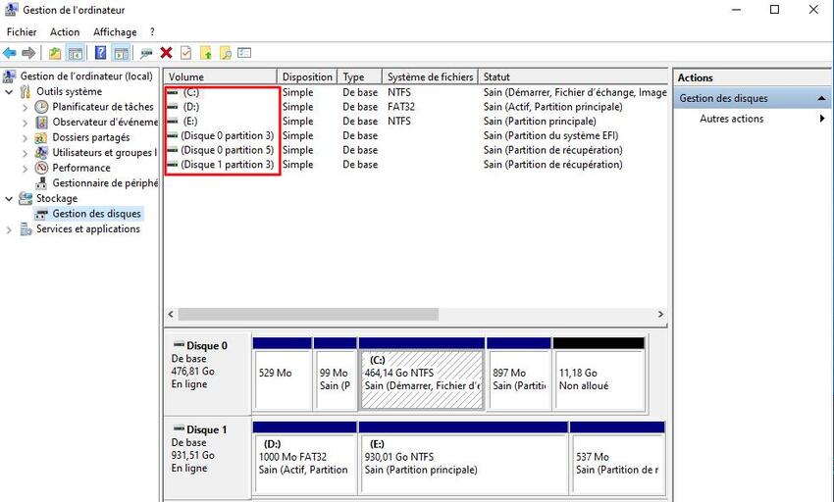Select the (E:) volume row icon
This screenshot has height=502, width=834.
point(173,122)
